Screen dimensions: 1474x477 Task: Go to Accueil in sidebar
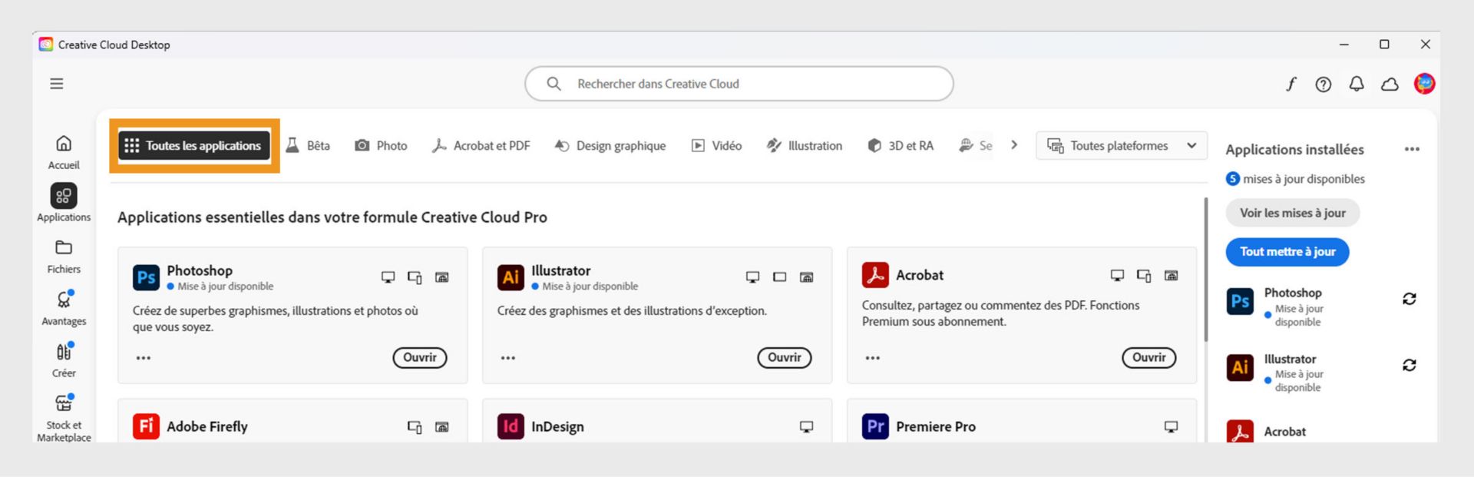pyautogui.click(x=64, y=152)
